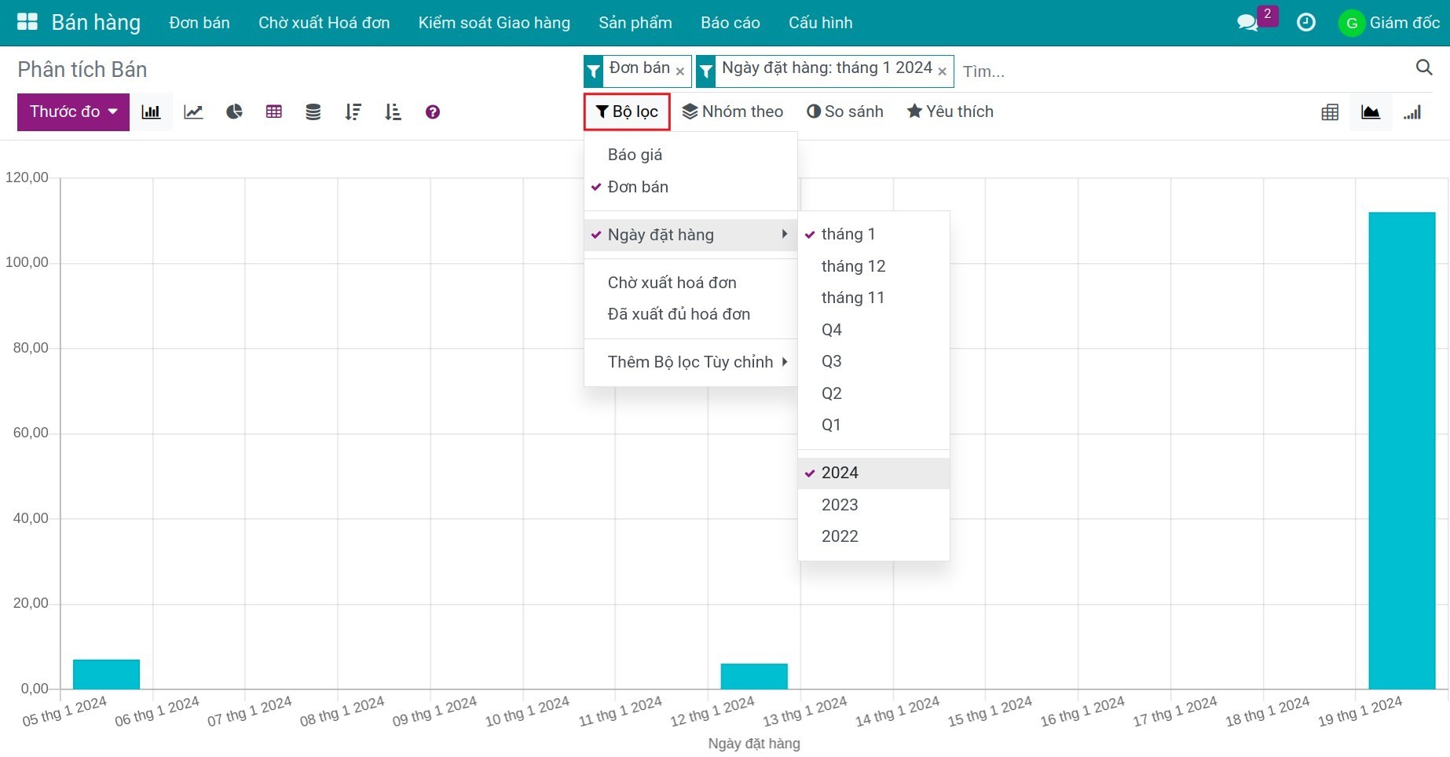Screen dimensions: 1450x757
Task: Open the Sản phẩm menu
Action: coord(635,23)
